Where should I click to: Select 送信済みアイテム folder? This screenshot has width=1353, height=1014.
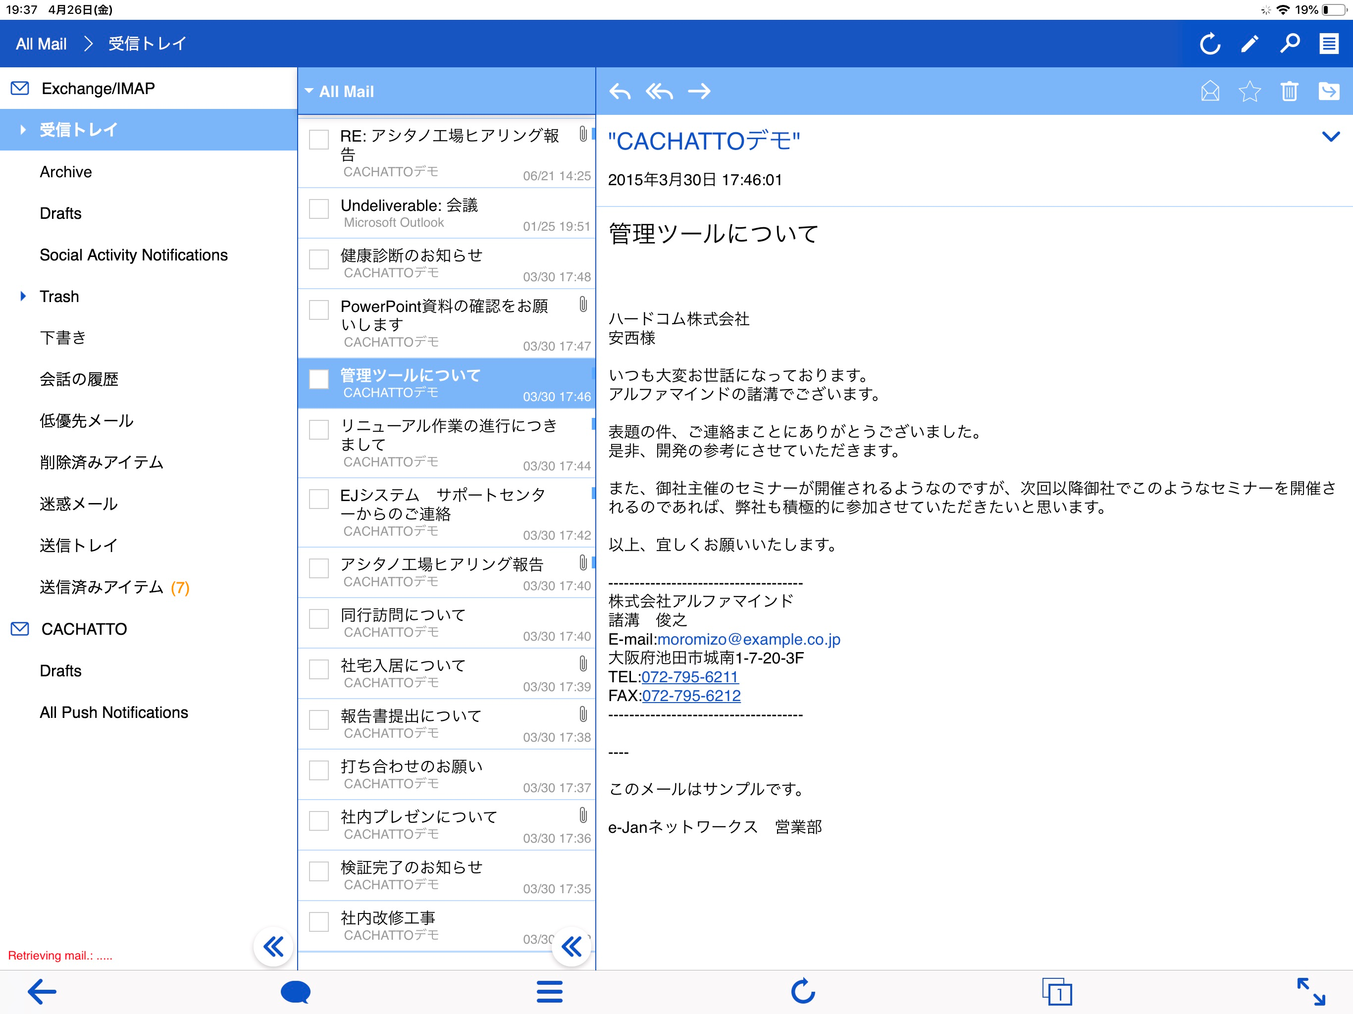click(x=101, y=587)
